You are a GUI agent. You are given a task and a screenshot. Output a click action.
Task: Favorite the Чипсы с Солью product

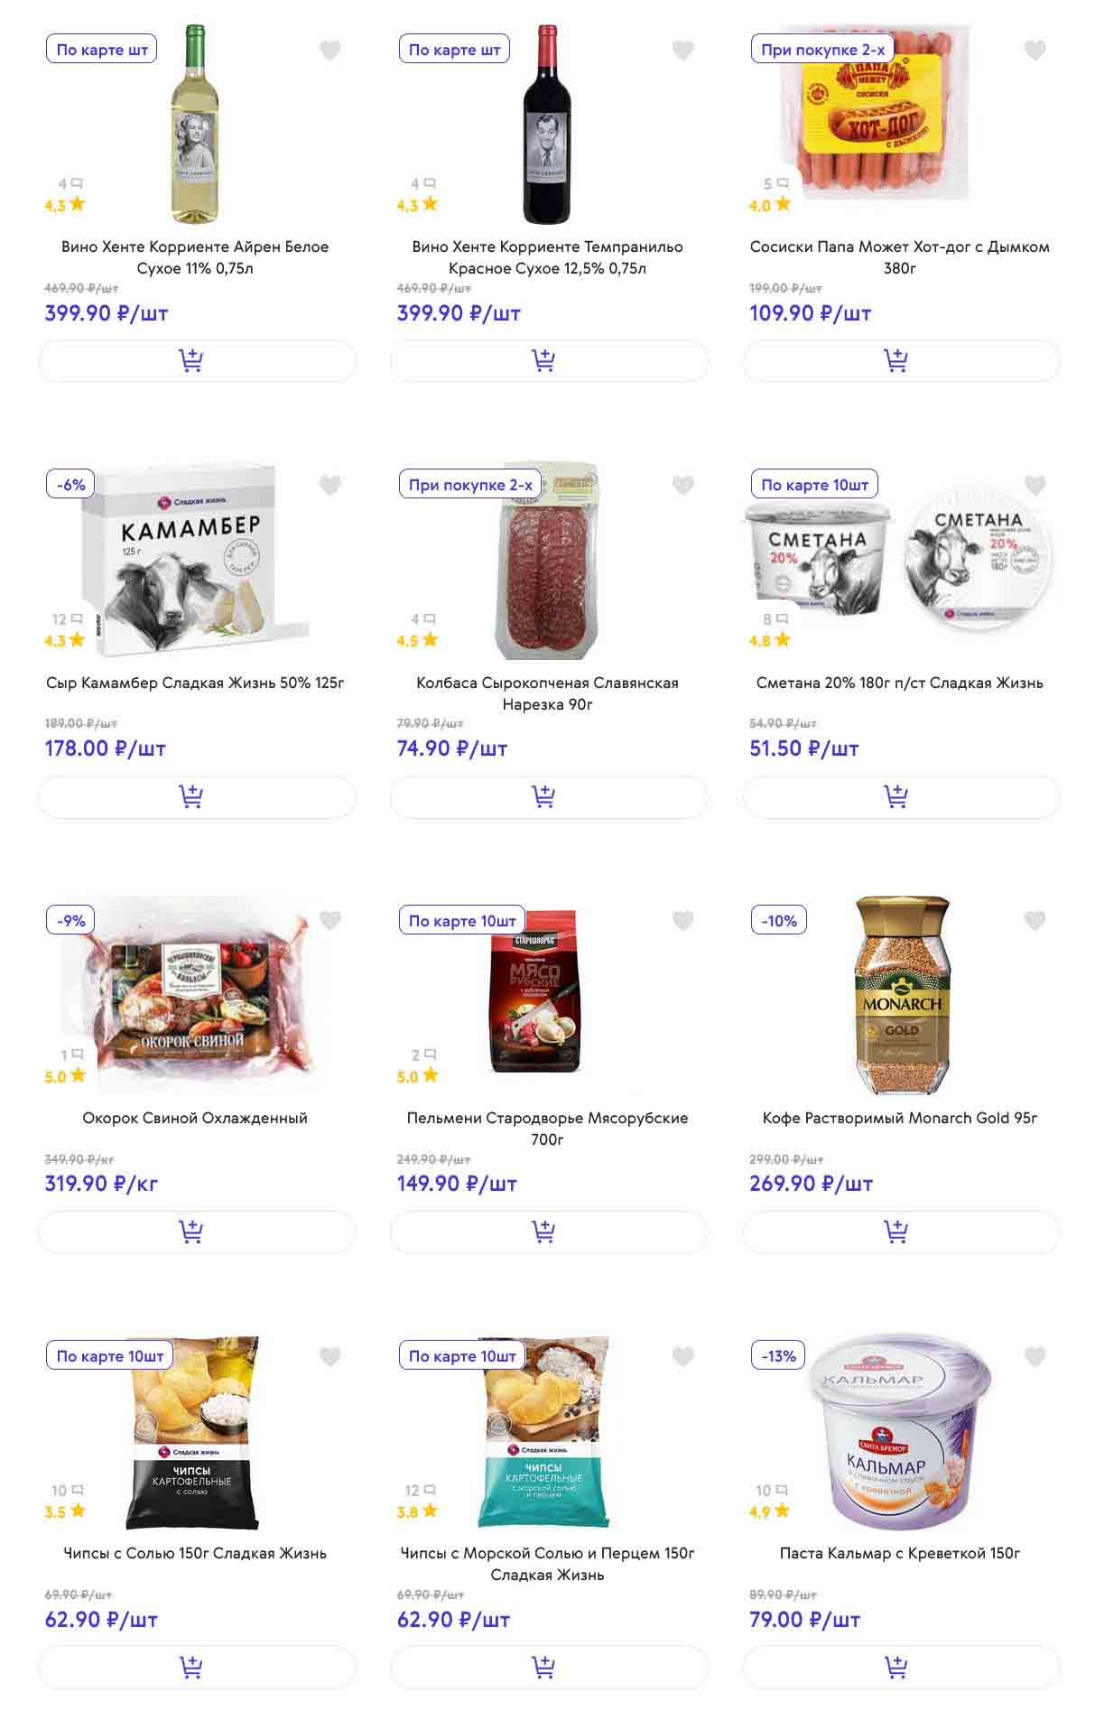[330, 1356]
